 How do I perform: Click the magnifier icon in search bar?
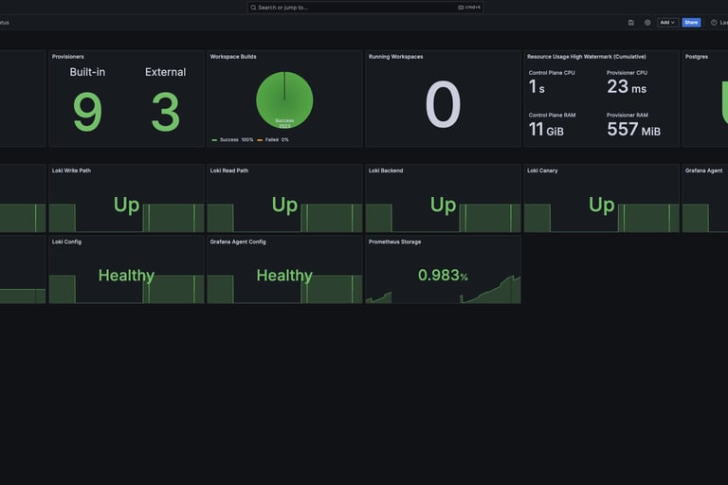(253, 8)
